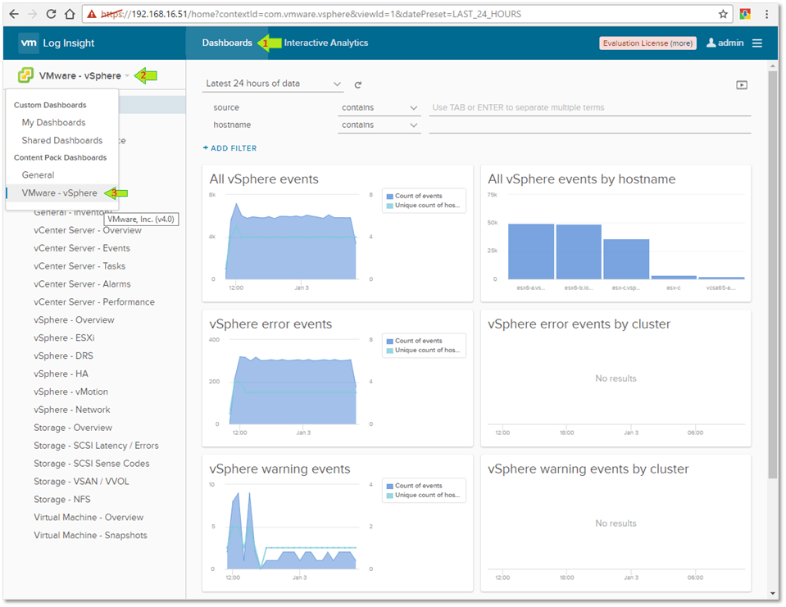Screen dimensions: 786x607
Task: Open vCenter Server - Overview dashboard
Action: pos(88,230)
